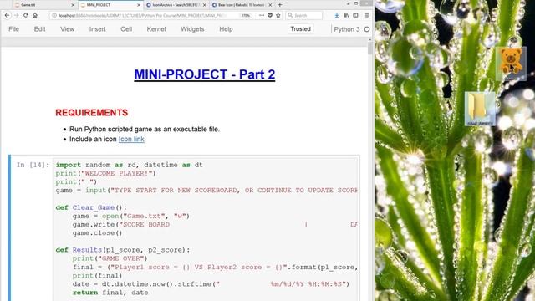Select the bear icon on the desktop
The width and height of the screenshot is (535, 301).
(511, 63)
